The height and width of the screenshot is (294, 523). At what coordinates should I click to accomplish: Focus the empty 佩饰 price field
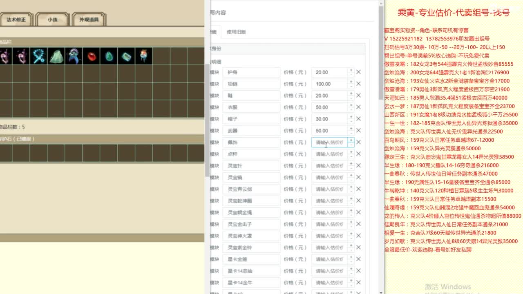pyautogui.click(x=330, y=142)
